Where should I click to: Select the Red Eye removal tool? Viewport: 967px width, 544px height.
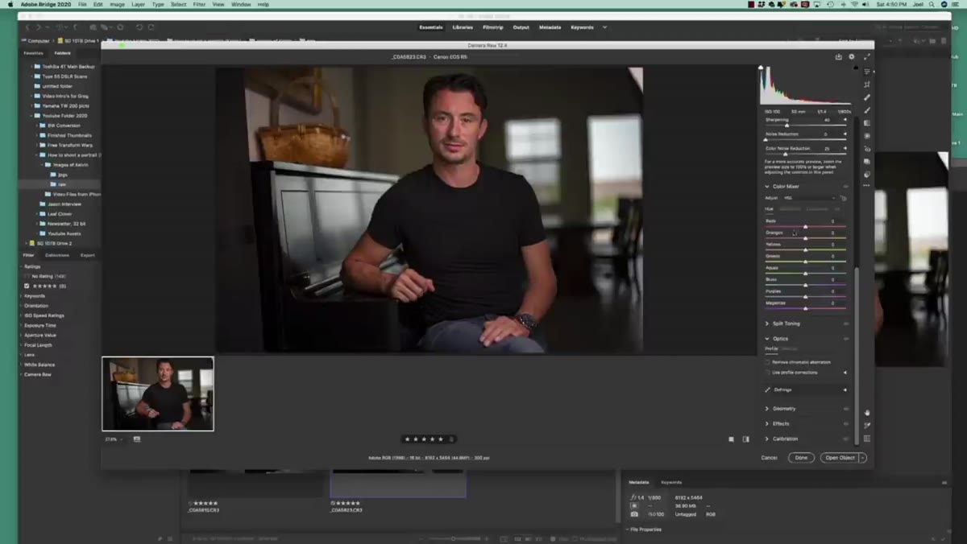[x=867, y=149]
